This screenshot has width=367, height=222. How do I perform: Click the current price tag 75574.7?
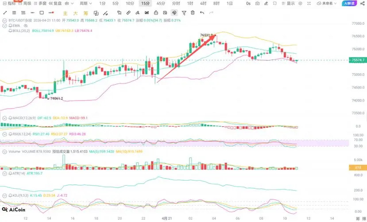358,60
